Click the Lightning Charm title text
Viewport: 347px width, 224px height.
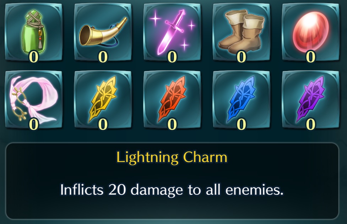point(172,158)
